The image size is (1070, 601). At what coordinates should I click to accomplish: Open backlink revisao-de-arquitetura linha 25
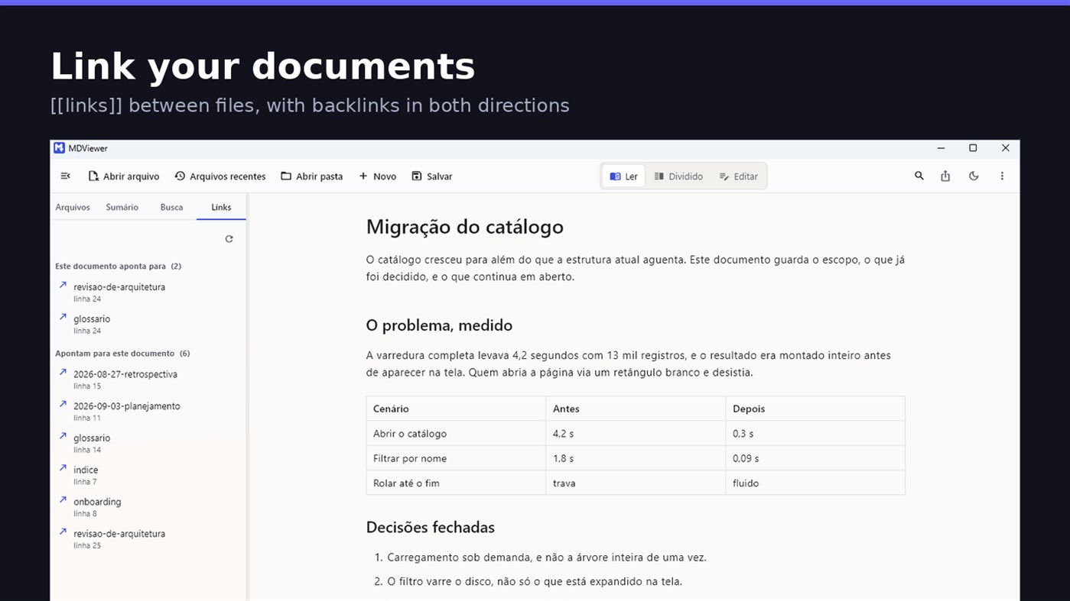[148, 539]
